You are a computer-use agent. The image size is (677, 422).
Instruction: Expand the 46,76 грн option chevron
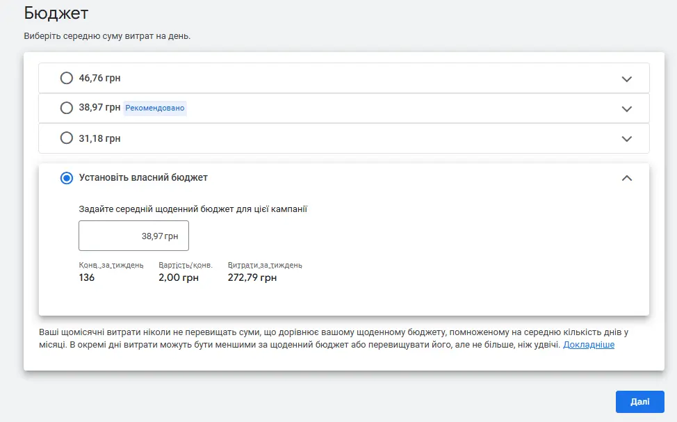pyautogui.click(x=626, y=79)
